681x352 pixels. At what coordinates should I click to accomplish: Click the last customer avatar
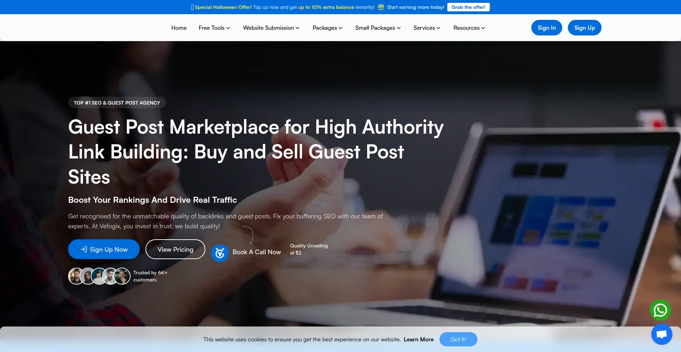[122, 276]
